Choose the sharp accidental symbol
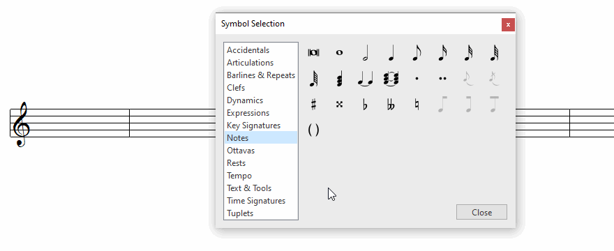The image size is (614, 251). pos(314,105)
